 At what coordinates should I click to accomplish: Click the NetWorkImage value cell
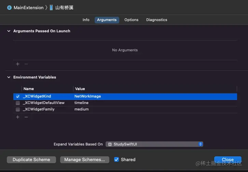(88, 96)
